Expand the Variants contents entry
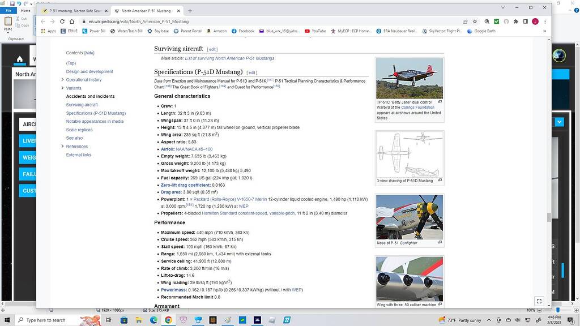Viewport: 580px width, 326px height. [62, 88]
